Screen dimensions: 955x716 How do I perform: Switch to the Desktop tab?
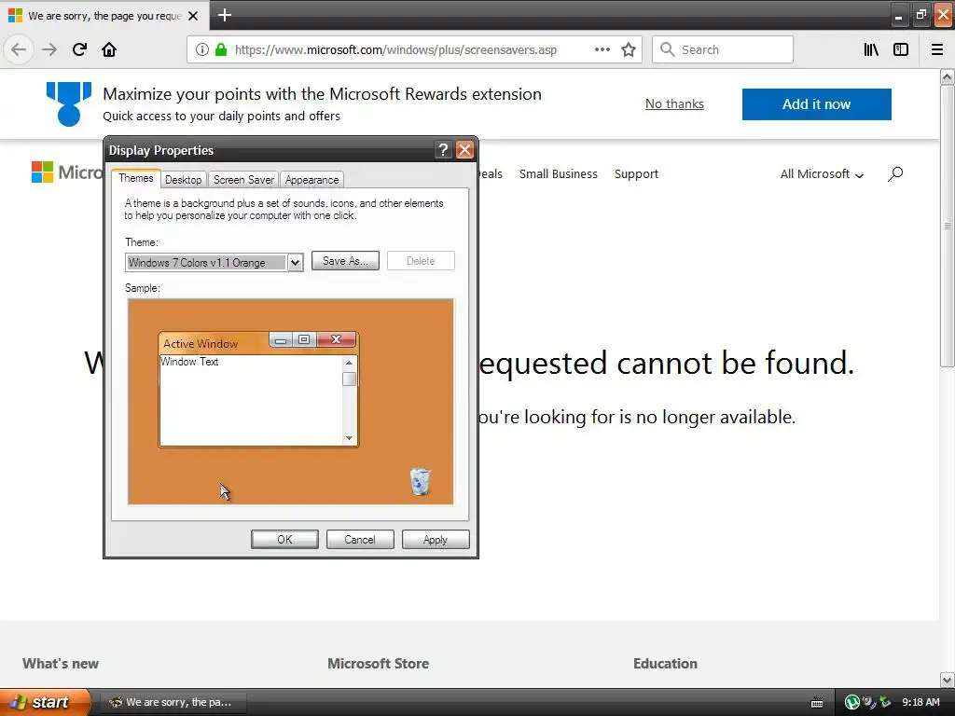(184, 180)
